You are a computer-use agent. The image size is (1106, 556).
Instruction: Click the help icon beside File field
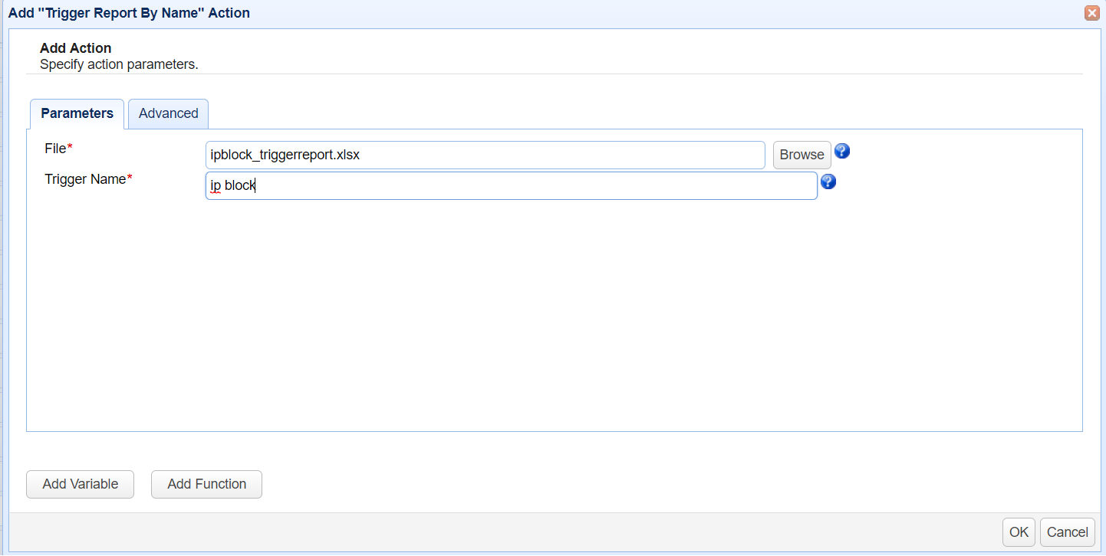841,151
